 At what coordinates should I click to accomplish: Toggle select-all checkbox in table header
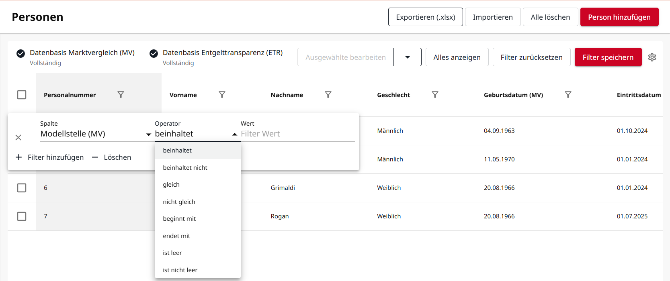point(22,95)
